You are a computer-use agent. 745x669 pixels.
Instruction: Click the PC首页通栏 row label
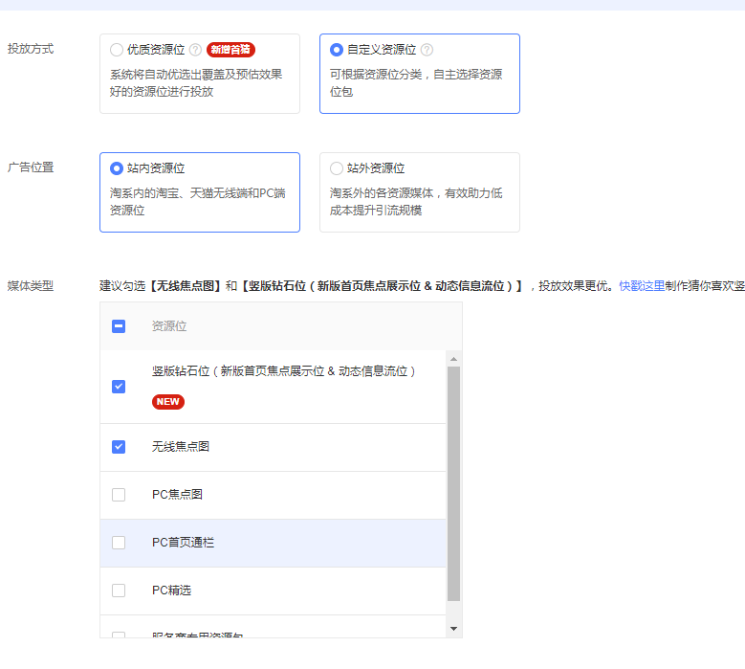pyautogui.click(x=183, y=543)
